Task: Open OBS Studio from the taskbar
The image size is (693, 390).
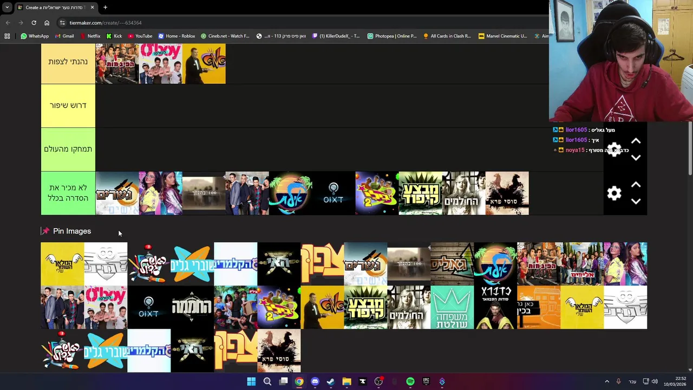Action: [378, 382]
